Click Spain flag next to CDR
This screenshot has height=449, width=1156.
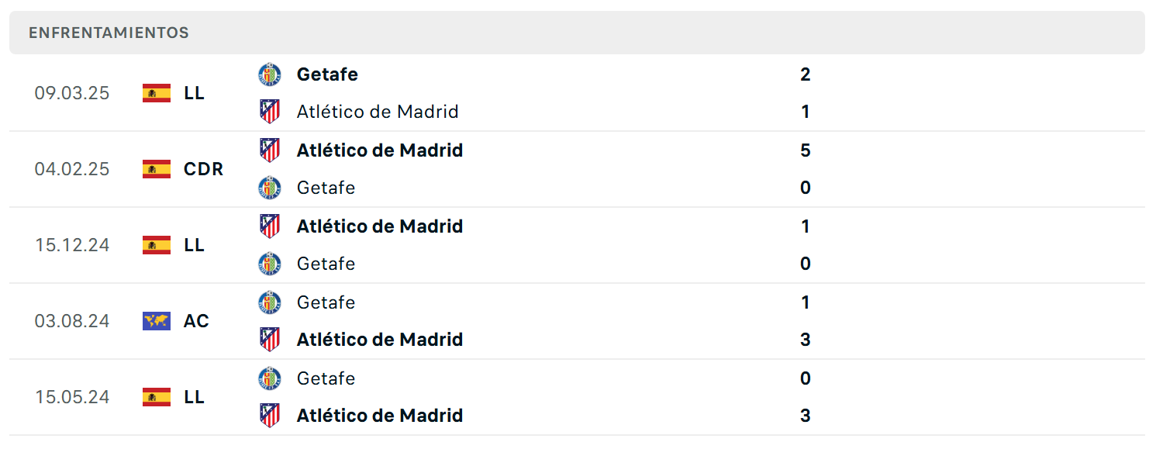point(157,169)
